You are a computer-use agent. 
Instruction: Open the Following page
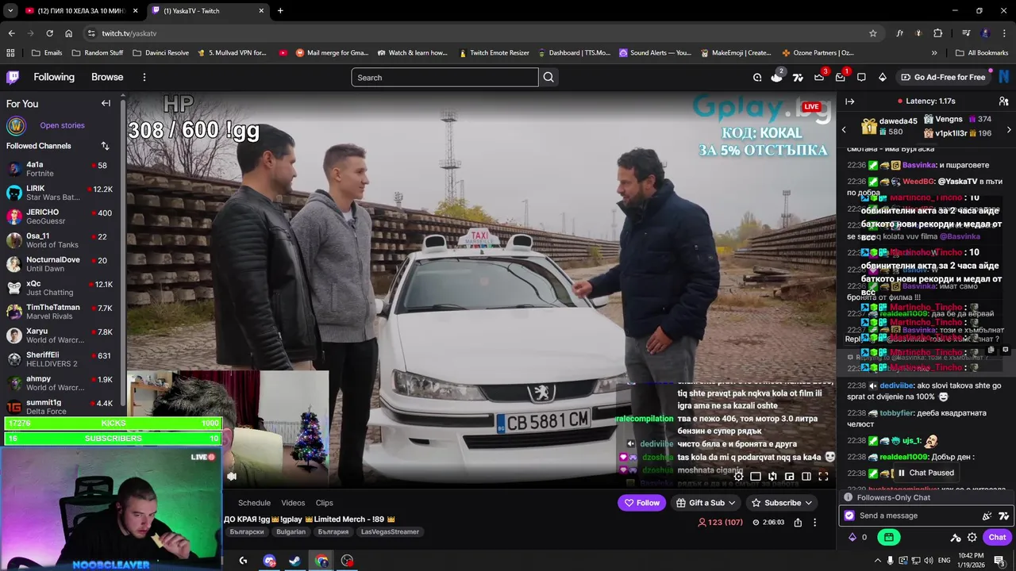[x=54, y=77]
